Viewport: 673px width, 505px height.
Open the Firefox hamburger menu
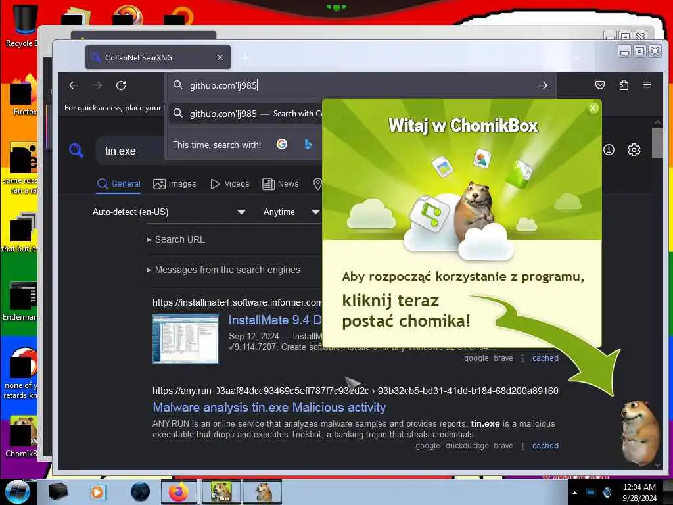tap(647, 85)
